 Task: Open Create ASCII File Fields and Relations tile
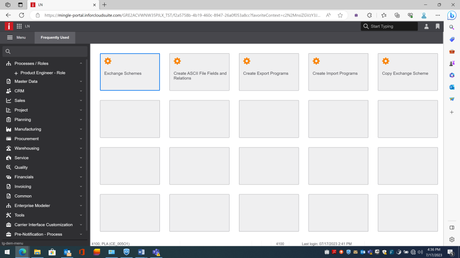click(x=199, y=72)
